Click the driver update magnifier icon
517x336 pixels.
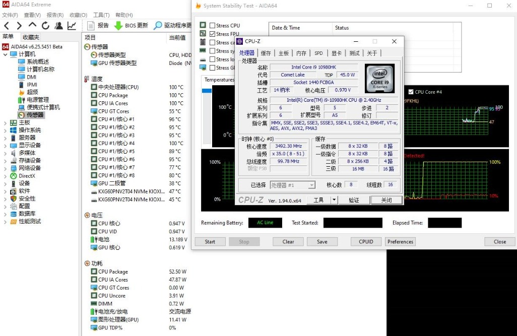pos(158,25)
